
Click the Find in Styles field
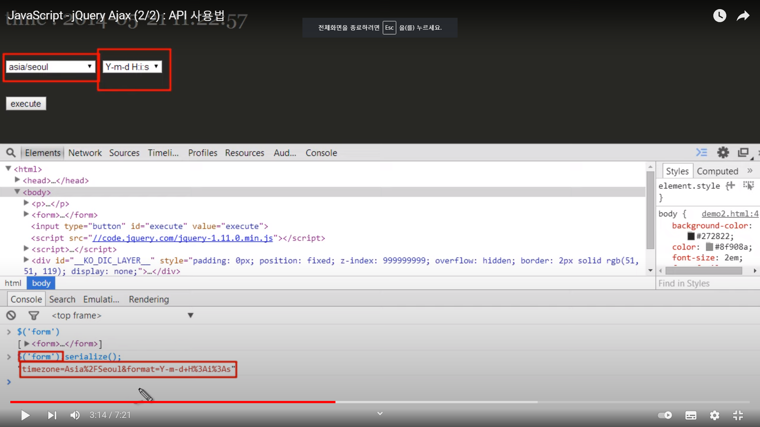[708, 283]
